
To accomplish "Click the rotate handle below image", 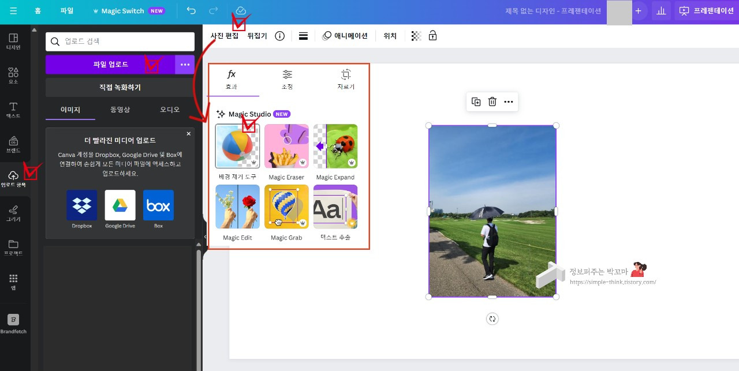I will tap(492, 318).
